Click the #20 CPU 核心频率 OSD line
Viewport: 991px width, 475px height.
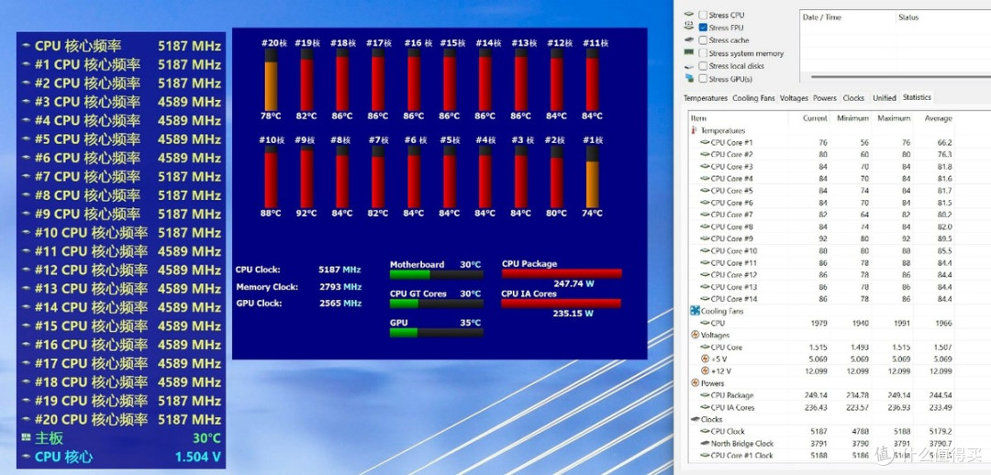[x=121, y=419]
